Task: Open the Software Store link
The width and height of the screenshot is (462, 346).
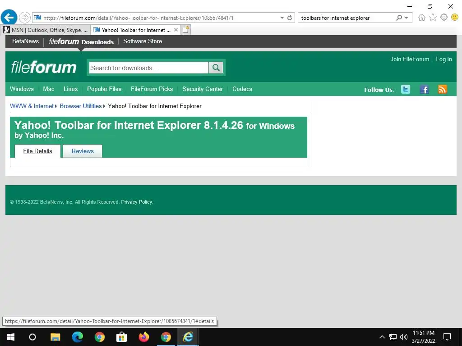Action: (143, 41)
